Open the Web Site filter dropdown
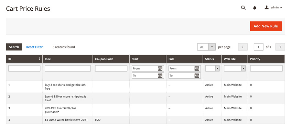291x129 pixels. [x=235, y=68]
